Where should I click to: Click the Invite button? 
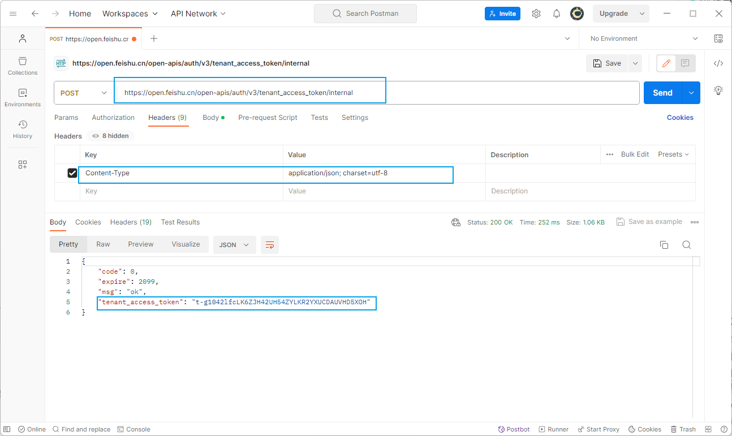(502, 14)
